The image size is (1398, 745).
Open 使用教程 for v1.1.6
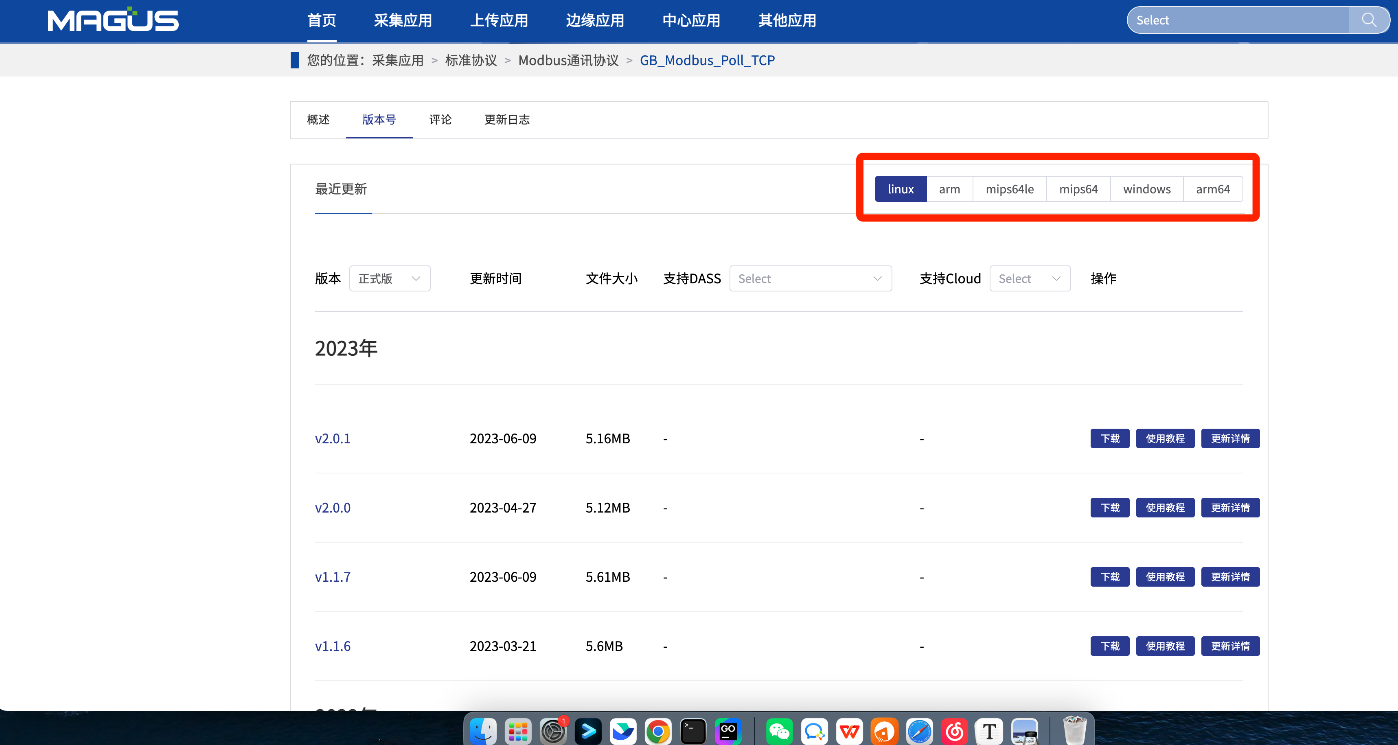click(x=1165, y=646)
